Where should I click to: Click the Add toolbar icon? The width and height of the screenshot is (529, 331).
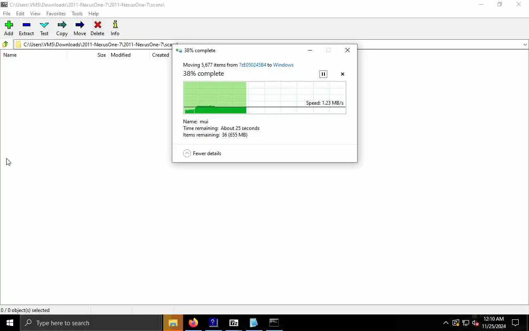9,28
